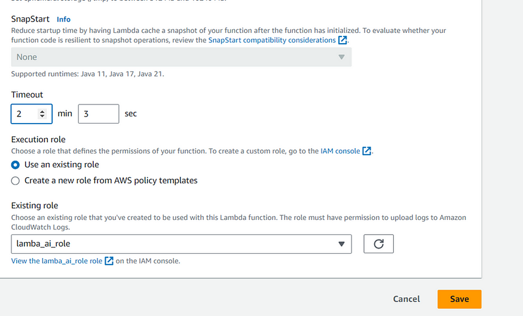The width and height of the screenshot is (523, 316).
Task: View the lamba_ai_role role link
Action: [x=57, y=261]
